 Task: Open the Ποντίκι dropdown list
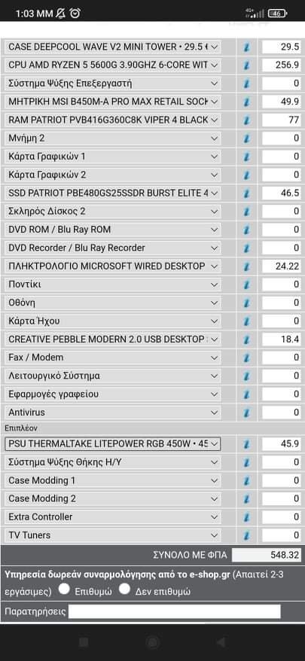(x=113, y=285)
